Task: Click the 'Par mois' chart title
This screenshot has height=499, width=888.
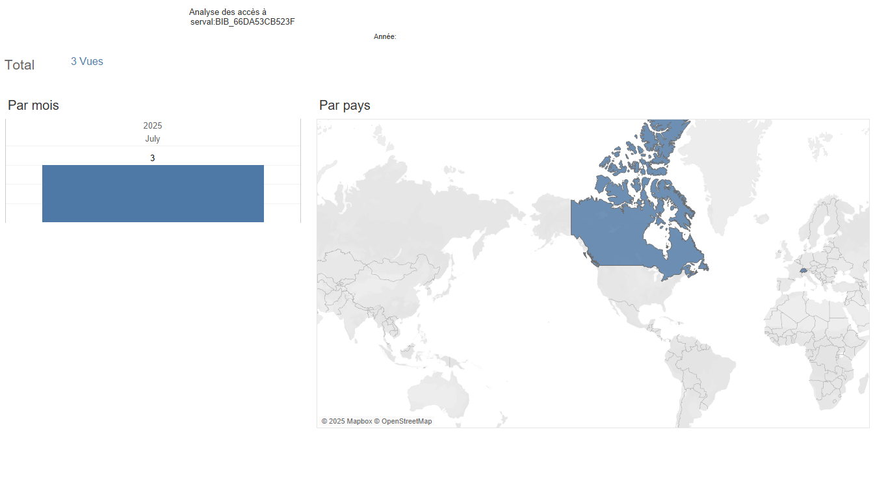Action: coord(33,105)
